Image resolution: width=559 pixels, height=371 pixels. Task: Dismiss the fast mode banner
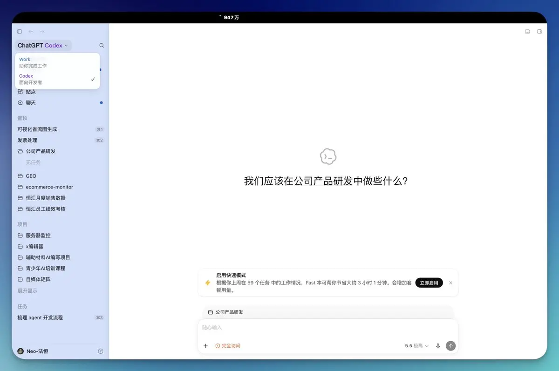click(x=450, y=283)
